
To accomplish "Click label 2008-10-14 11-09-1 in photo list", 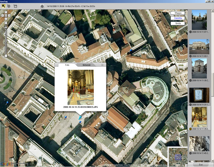I will click(x=200, y=56).
